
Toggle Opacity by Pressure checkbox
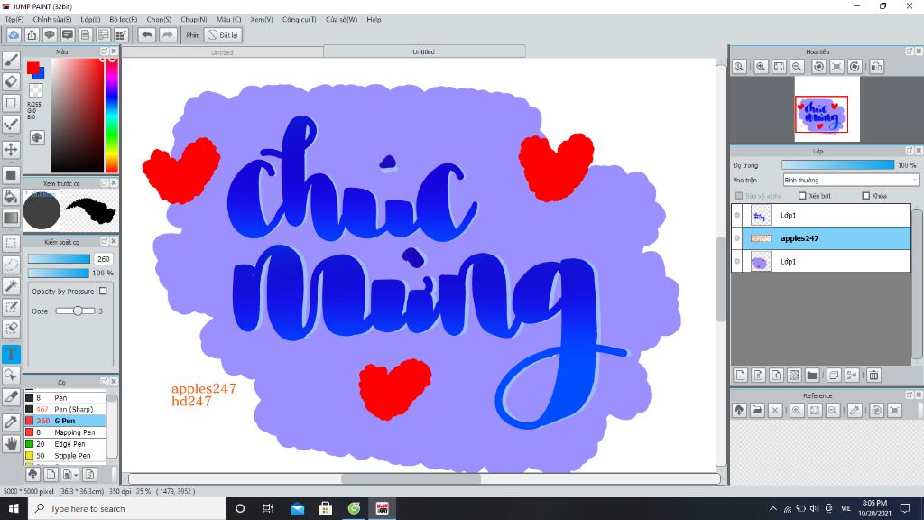[x=103, y=292]
